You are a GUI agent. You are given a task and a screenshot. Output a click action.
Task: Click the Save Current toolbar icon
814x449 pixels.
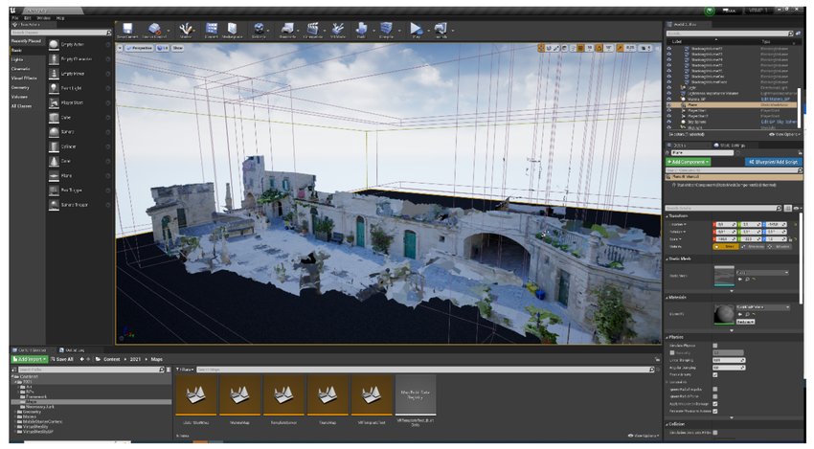point(128,31)
